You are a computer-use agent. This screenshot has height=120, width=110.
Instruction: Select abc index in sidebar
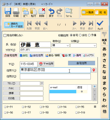(104, 106)
